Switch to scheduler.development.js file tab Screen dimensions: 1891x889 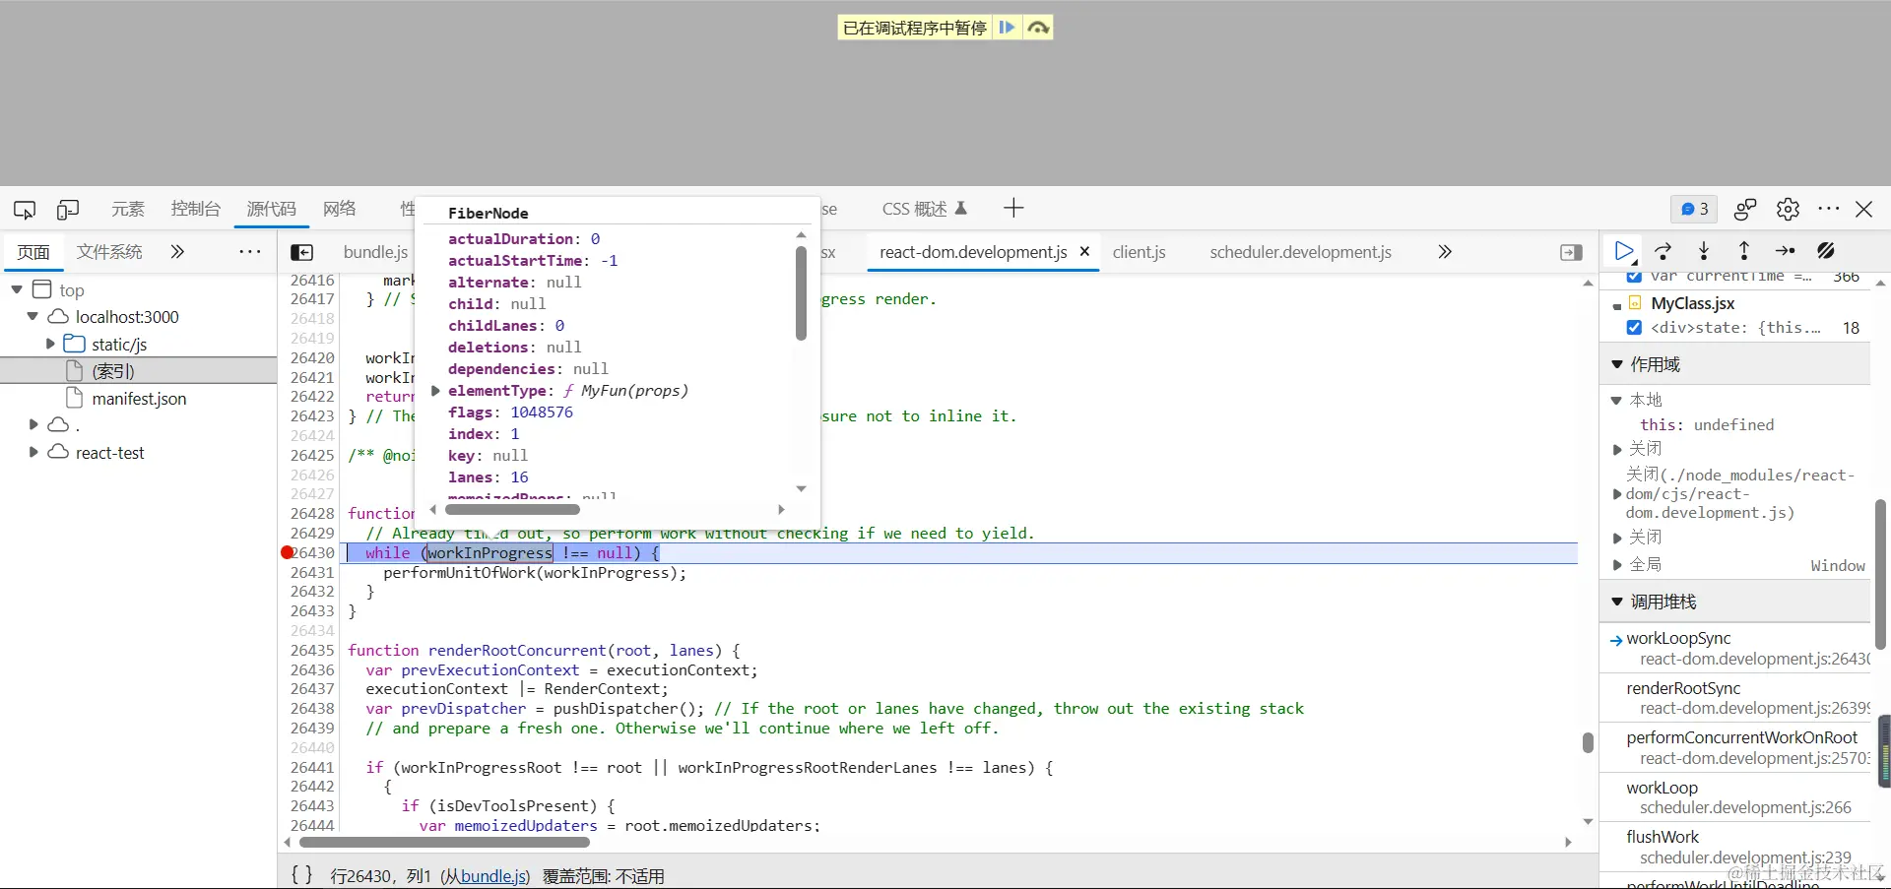click(1300, 252)
